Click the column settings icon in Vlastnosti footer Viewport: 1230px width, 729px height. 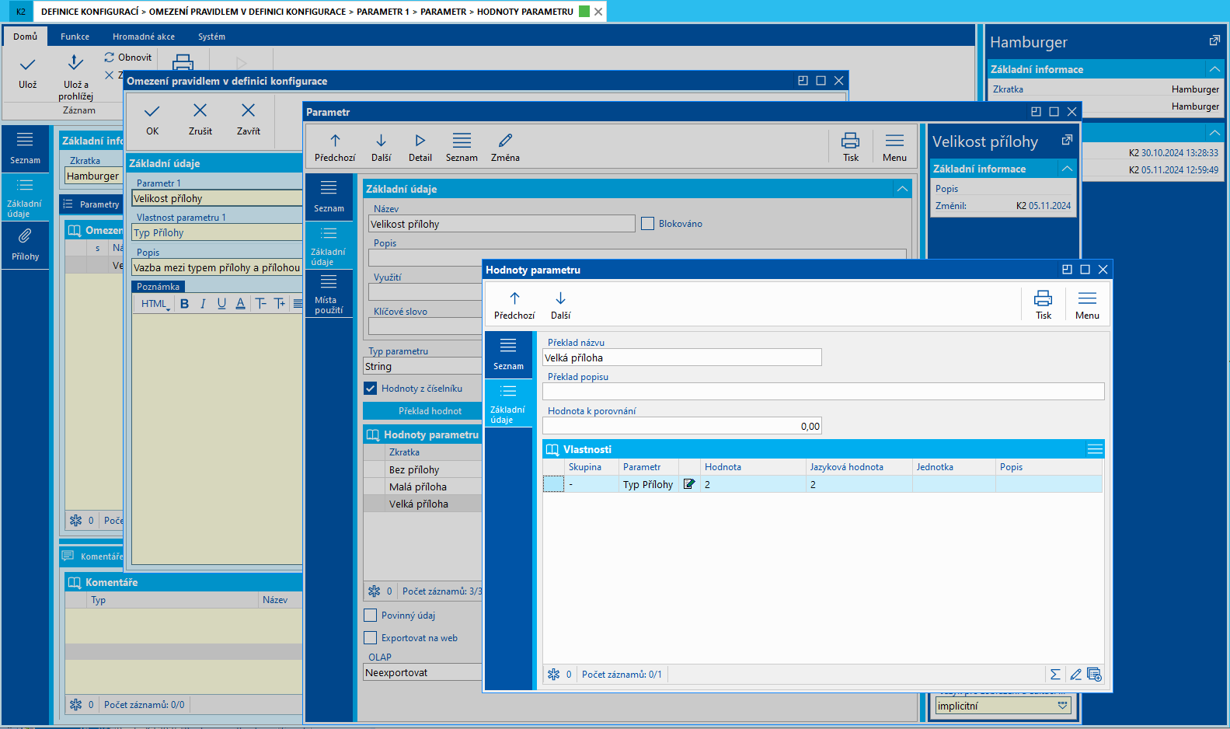pos(1094,675)
